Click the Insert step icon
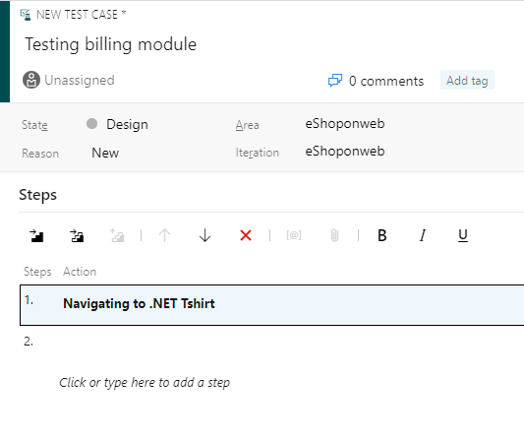The height and width of the screenshot is (441, 524). [x=36, y=235]
